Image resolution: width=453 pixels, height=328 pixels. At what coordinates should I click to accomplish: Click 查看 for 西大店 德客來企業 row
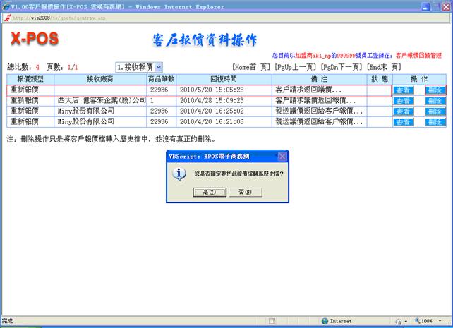pyautogui.click(x=403, y=102)
